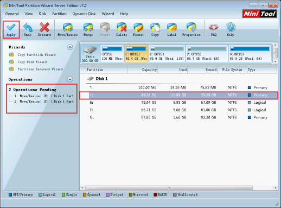Click the horizontal scrollbar thumb
Viewport: 281px width, 208px height.
click(x=169, y=188)
